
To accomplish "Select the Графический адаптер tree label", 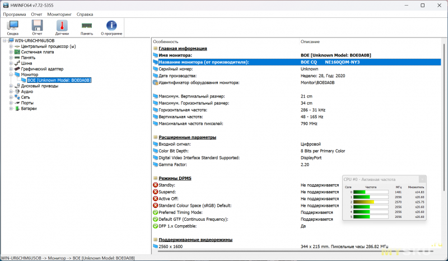I will (42, 69).
